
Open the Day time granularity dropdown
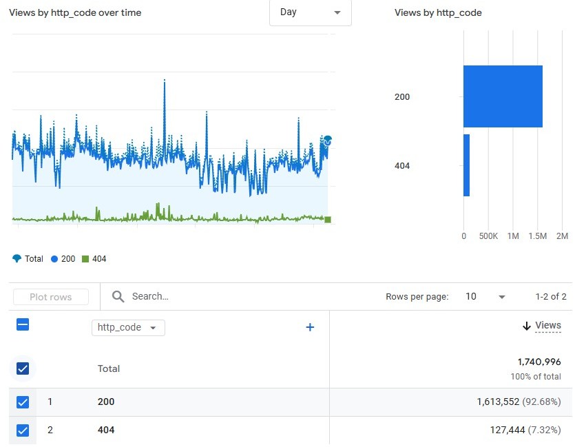click(310, 12)
